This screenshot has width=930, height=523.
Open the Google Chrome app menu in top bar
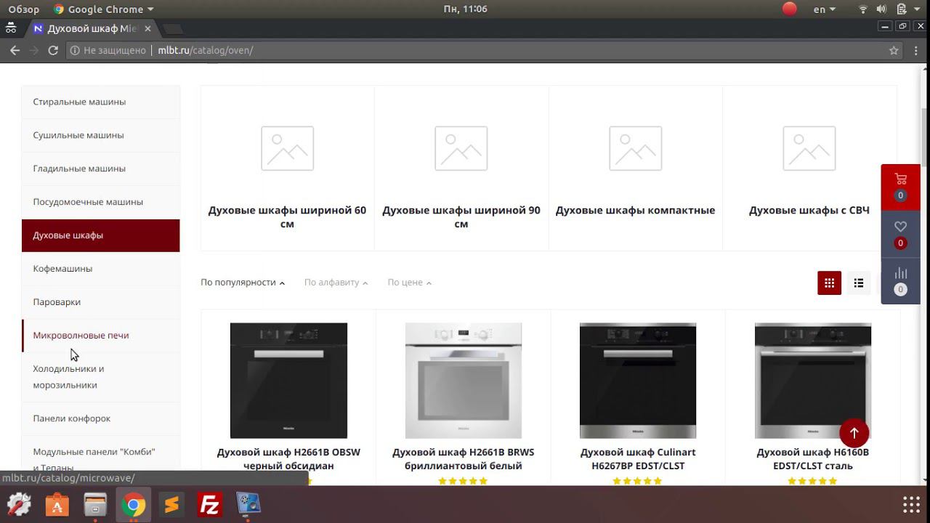(105, 9)
